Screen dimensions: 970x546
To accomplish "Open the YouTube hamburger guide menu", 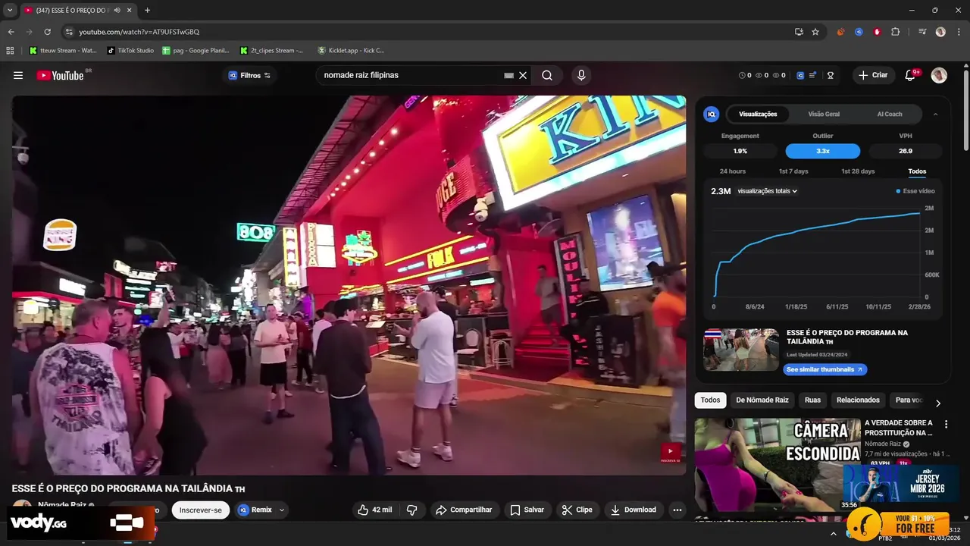I will click(x=18, y=75).
